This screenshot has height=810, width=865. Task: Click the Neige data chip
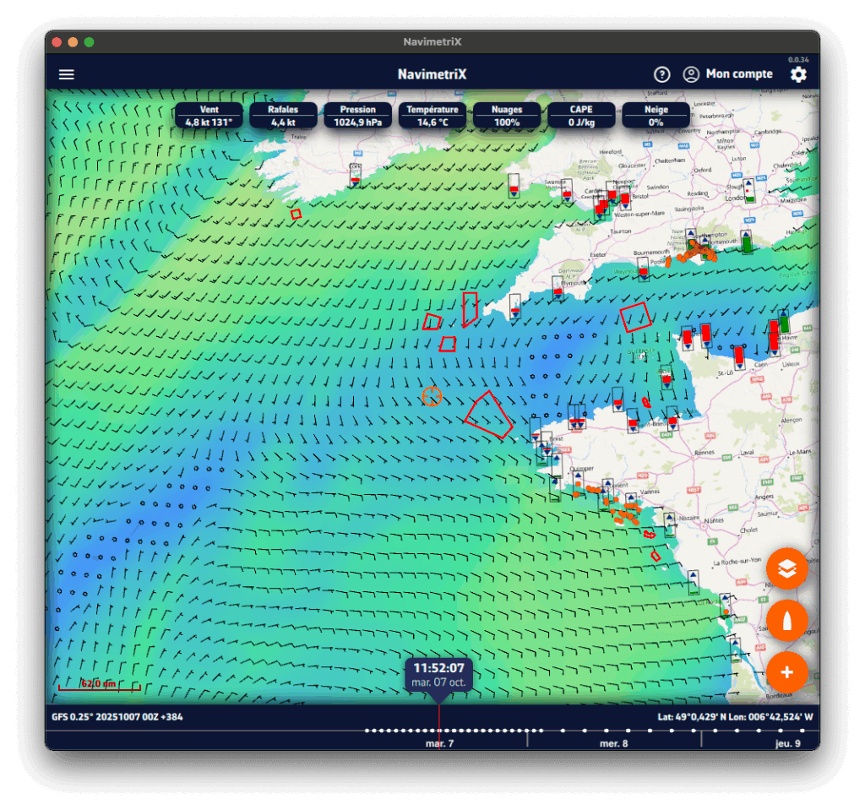(x=656, y=116)
